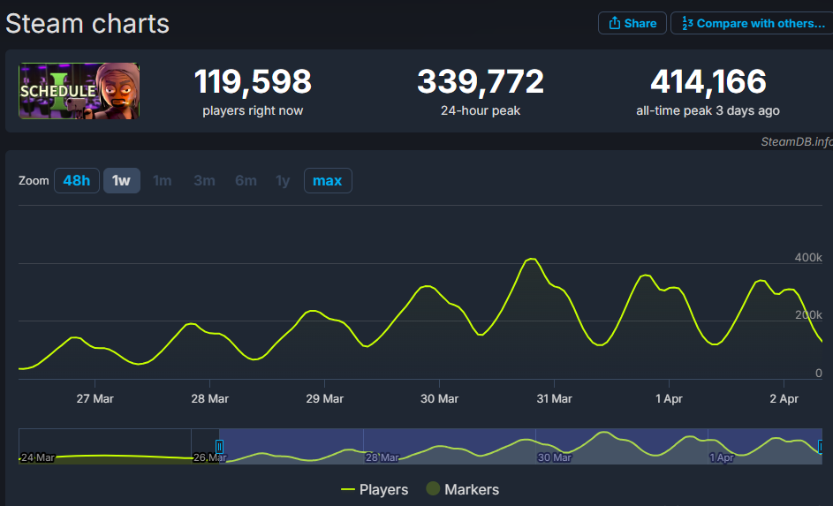Click the 414,166 all-time peak value
This screenshot has width=833, height=506.
point(708,82)
